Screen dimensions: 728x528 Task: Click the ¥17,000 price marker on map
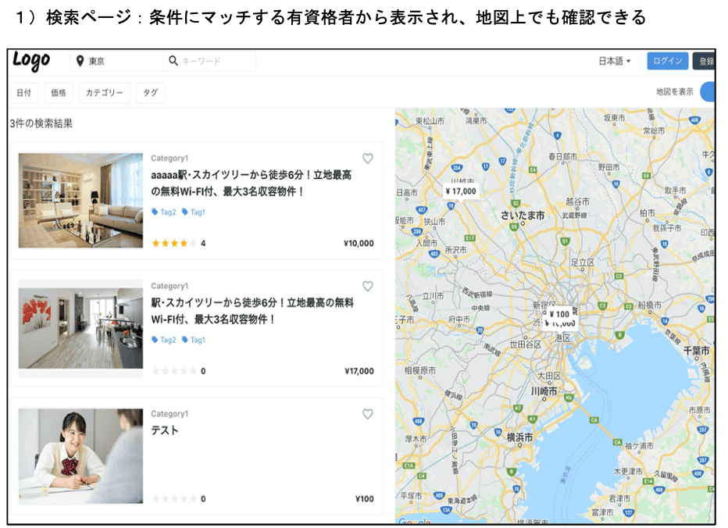[460, 191]
